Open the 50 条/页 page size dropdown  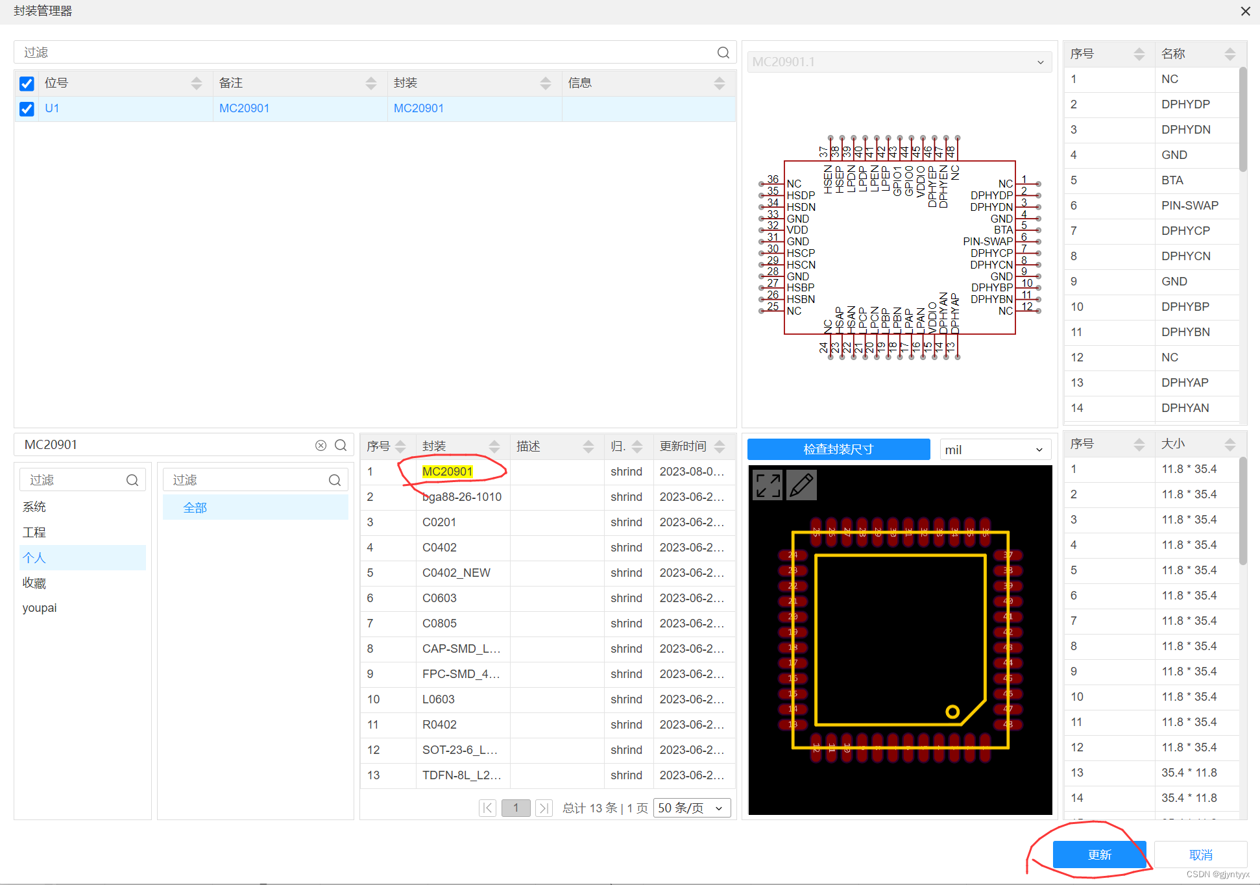click(692, 808)
